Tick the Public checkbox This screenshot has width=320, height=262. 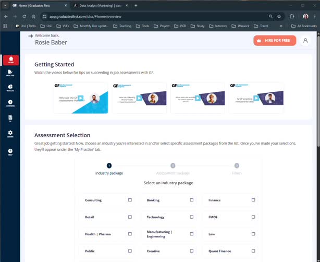[130, 251]
